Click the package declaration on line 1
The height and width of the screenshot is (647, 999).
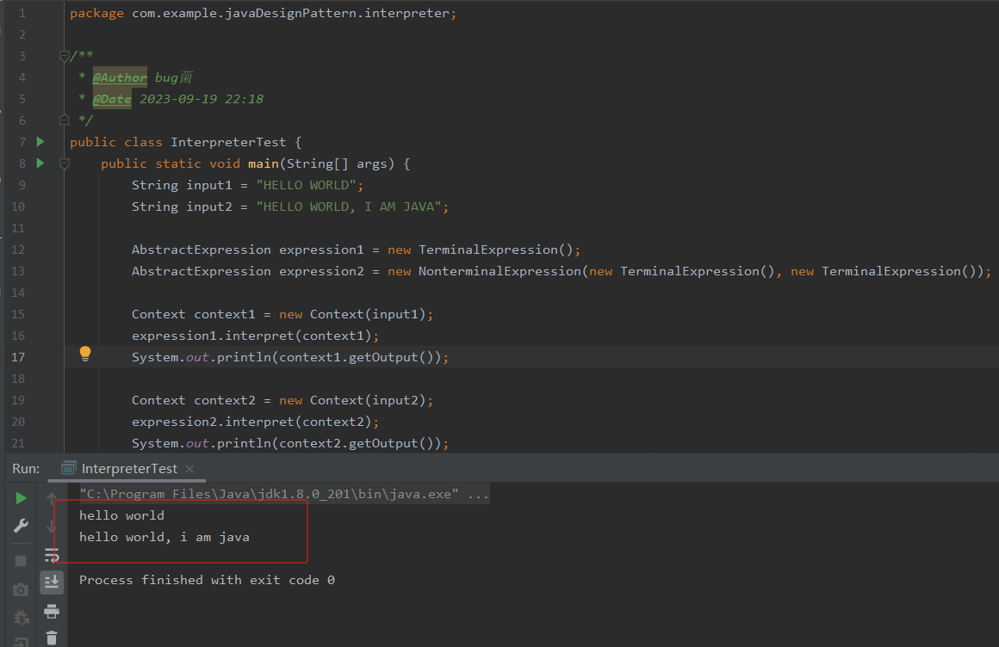(264, 14)
